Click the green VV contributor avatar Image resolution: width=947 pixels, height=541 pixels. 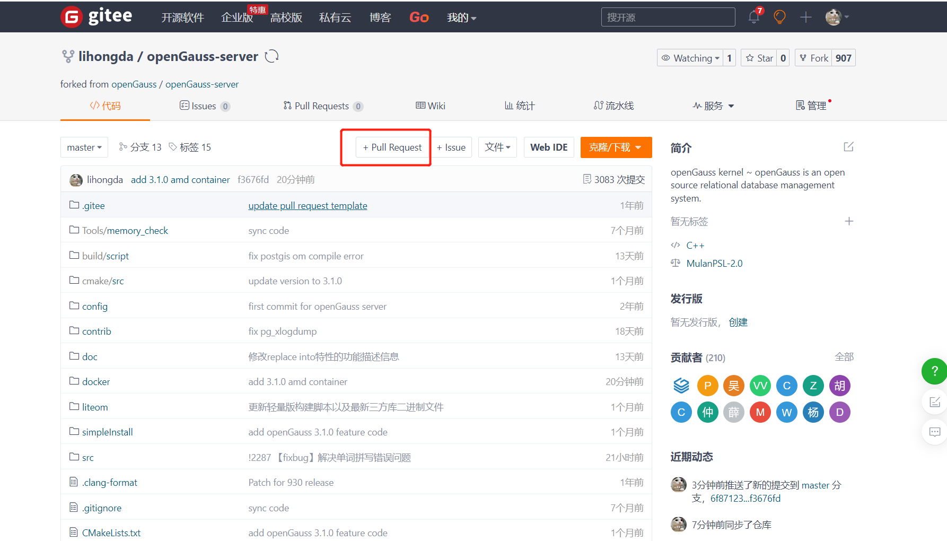click(x=760, y=386)
